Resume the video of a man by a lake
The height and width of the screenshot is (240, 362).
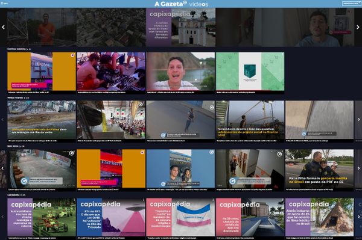[180, 73]
